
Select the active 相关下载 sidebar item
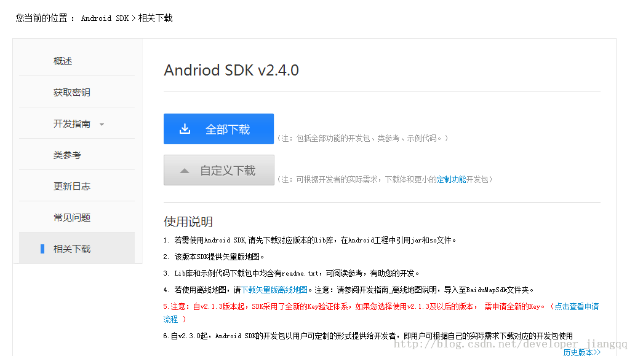pos(71,249)
